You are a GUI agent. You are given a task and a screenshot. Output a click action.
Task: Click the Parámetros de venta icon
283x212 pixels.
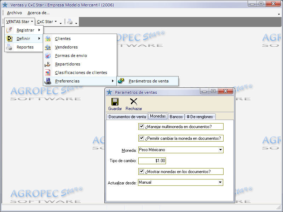(121, 81)
